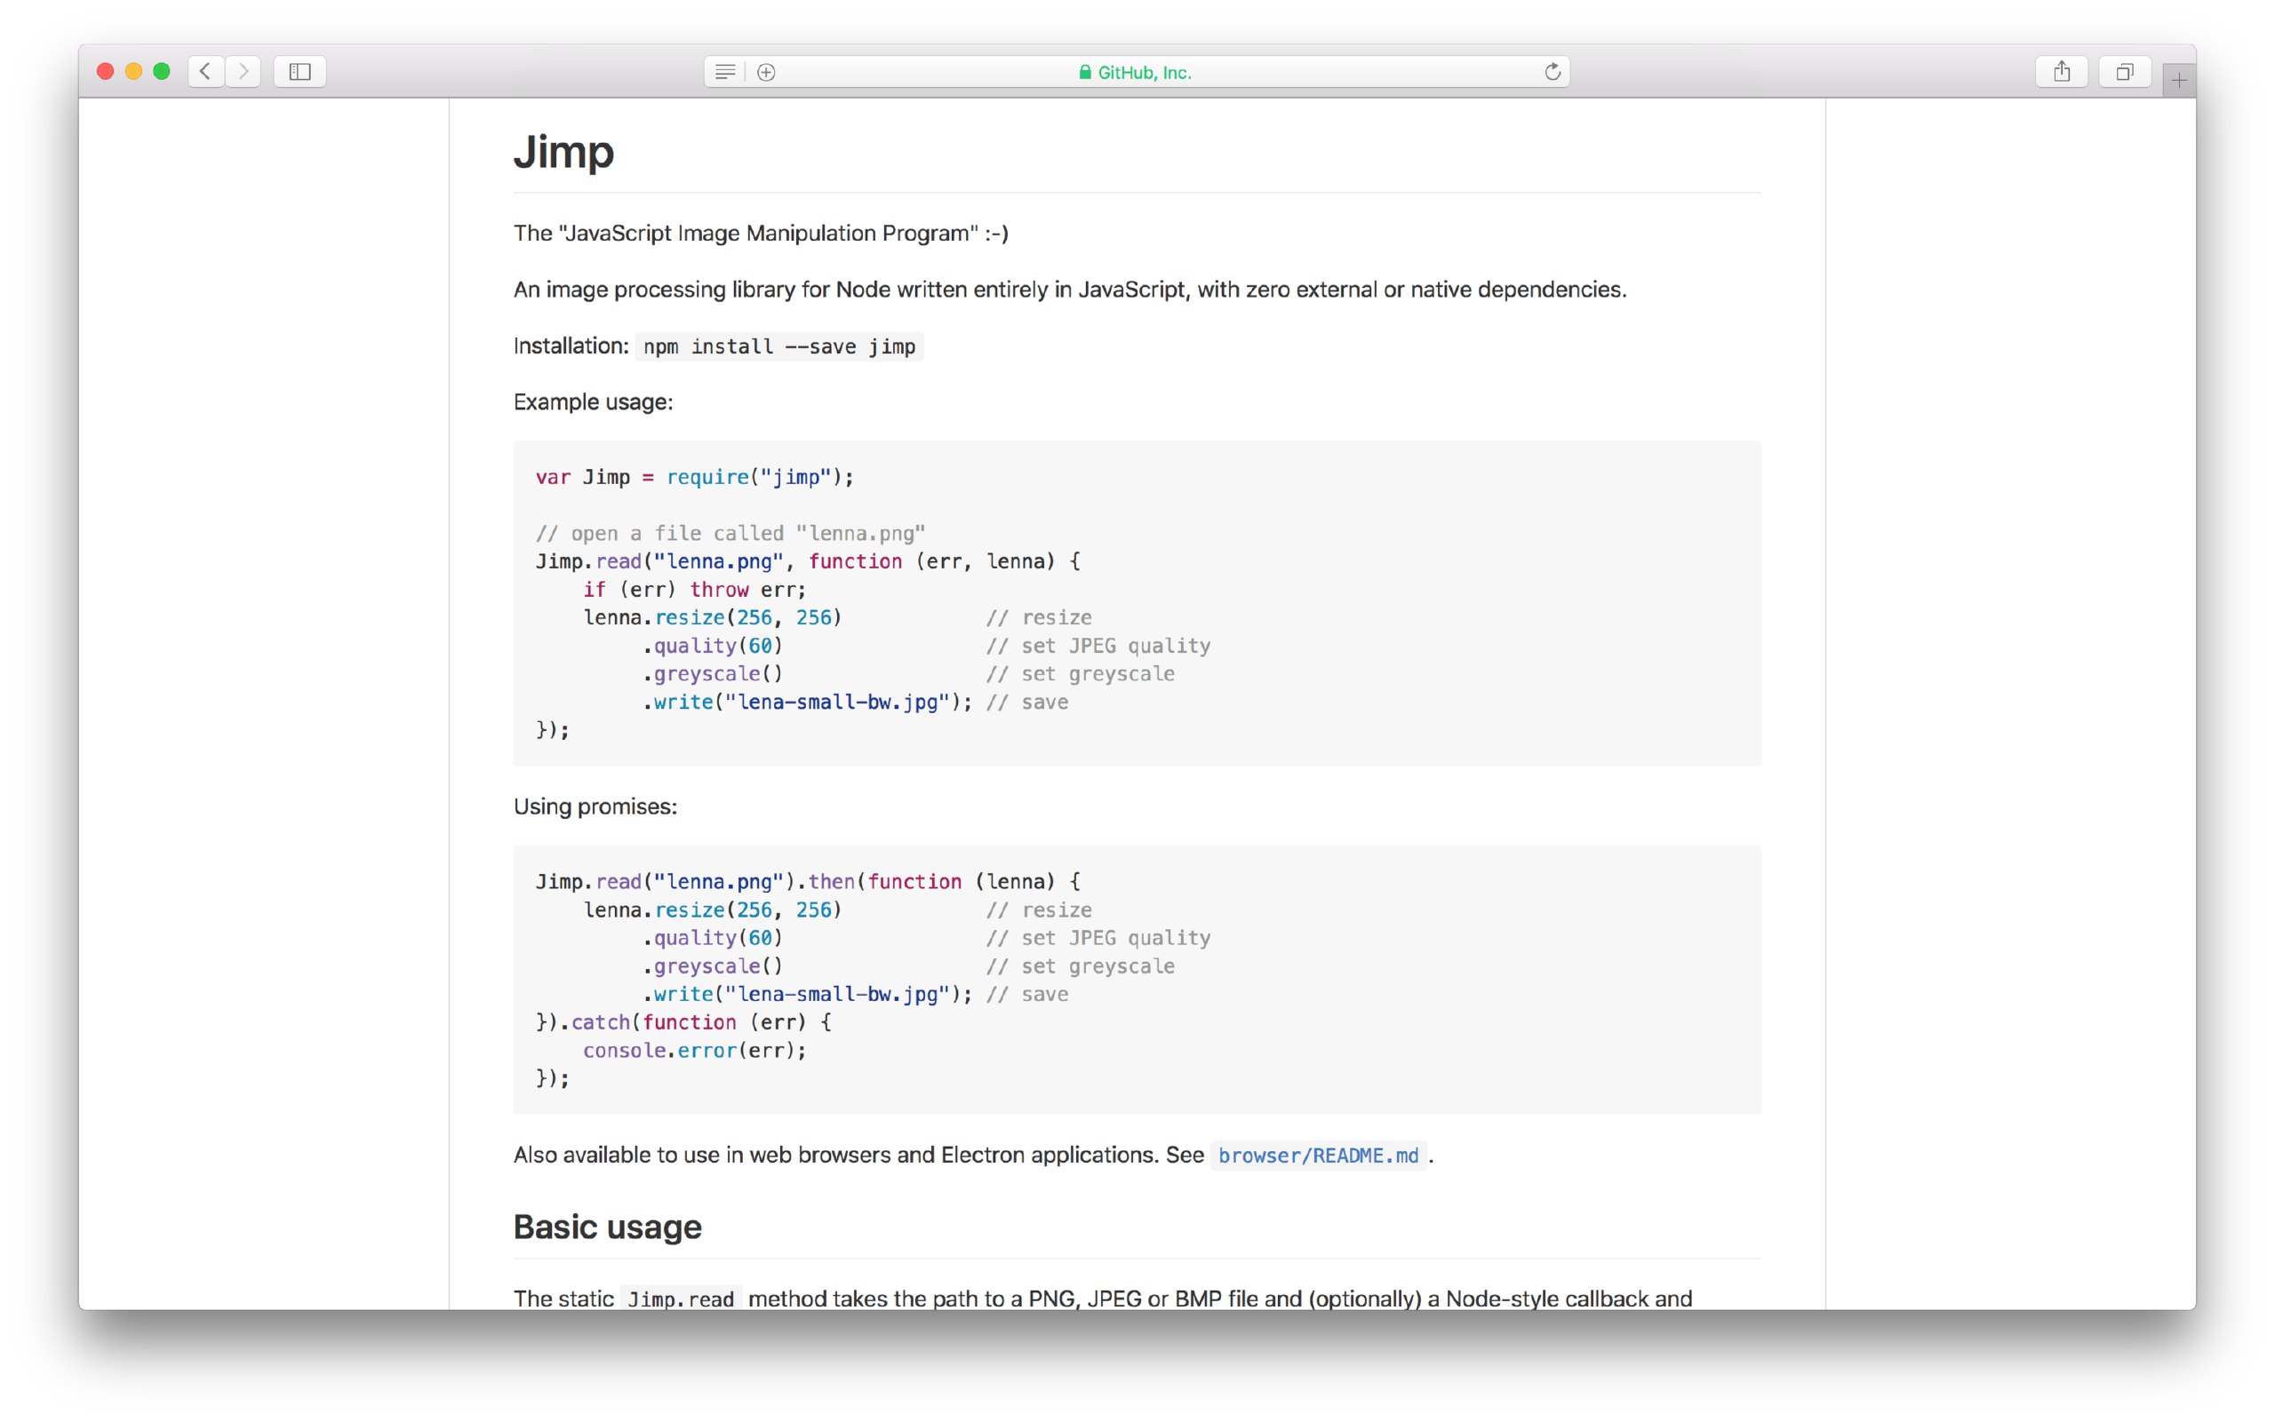Click console.error(err); code line
Viewport: 2275px width, 1422px height.
(694, 1051)
